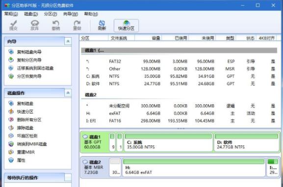
Task: Sort by 文件系统 column header
Action: (x=121, y=38)
